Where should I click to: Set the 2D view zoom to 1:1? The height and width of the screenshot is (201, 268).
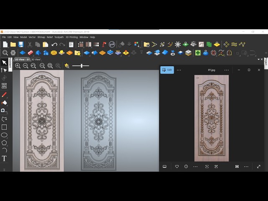click(x=42, y=66)
